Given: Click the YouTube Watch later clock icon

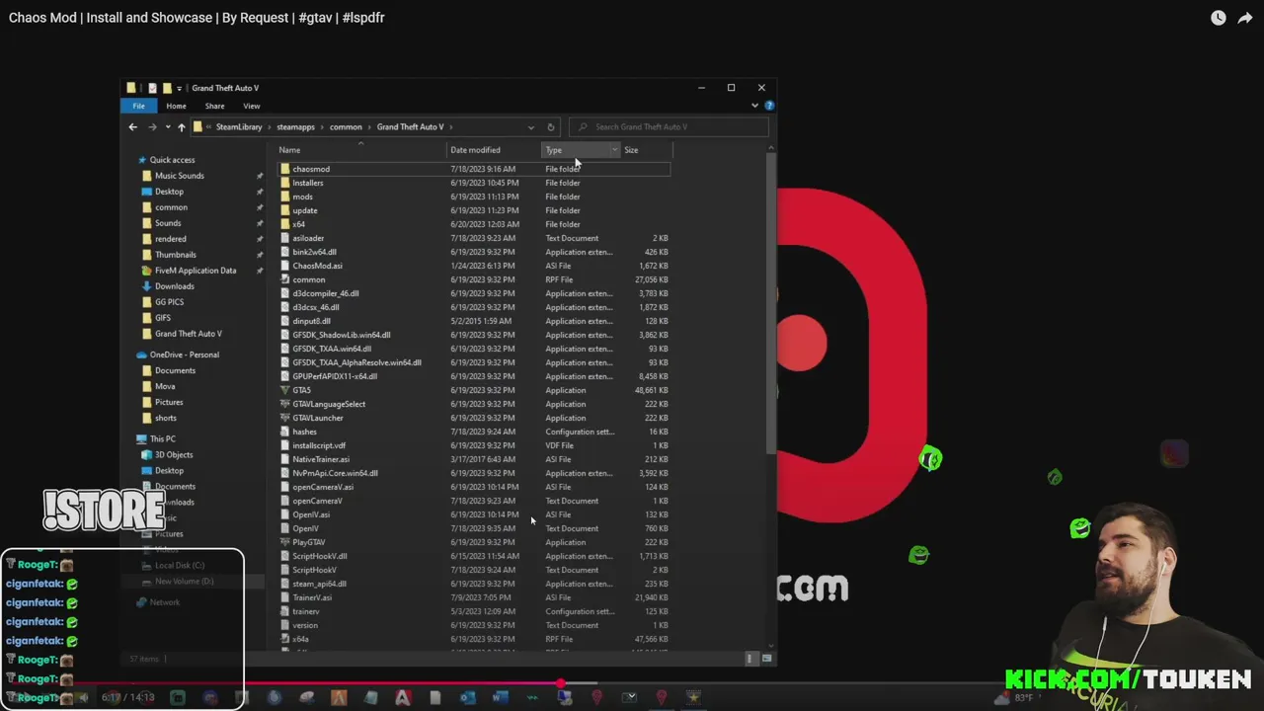Looking at the screenshot, I should 1218,18.
